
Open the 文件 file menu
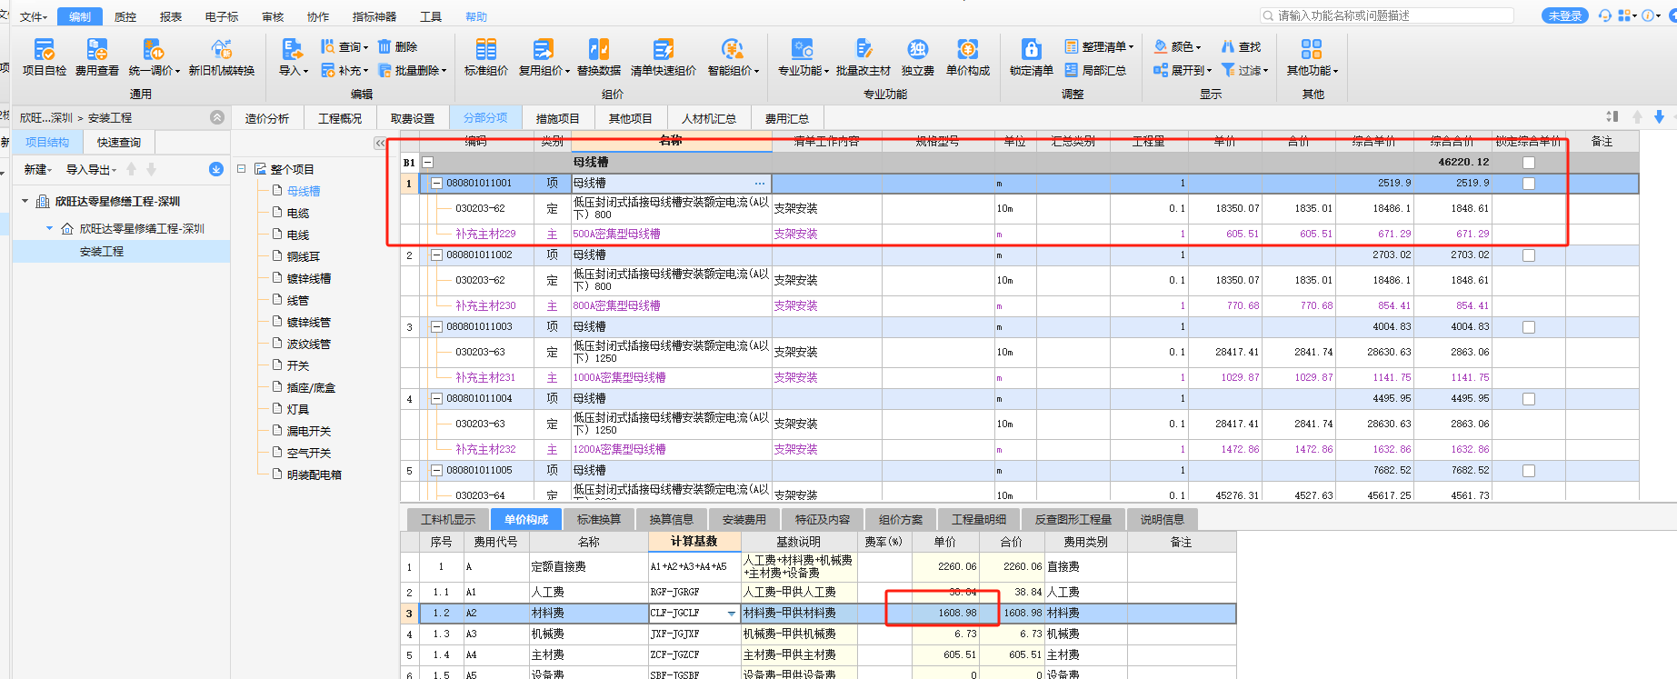[x=33, y=16]
